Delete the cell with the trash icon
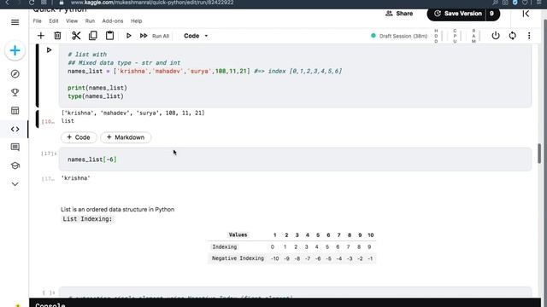Image resolution: width=547 pixels, height=307 pixels. [57, 36]
